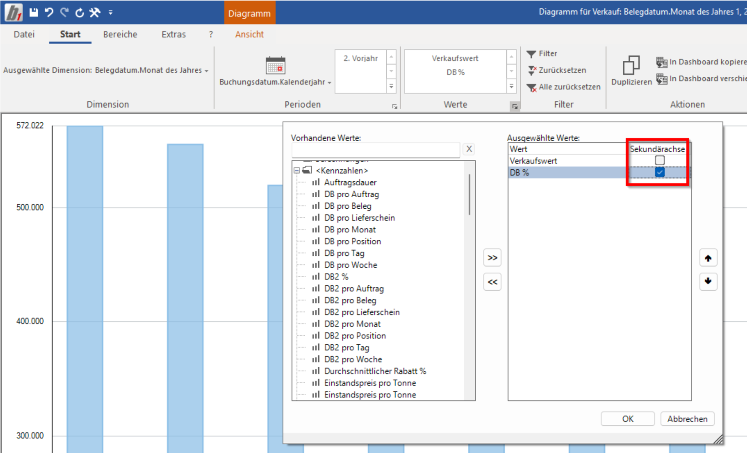Open the tools (wrench) icon in the title bar
The height and width of the screenshot is (453, 747).
[x=95, y=12]
